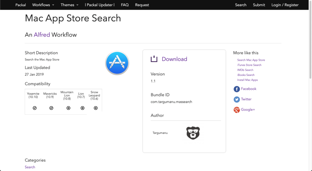
Task: Click the Mountain Lion compatibility cross mark
Action: pos(69,108)
